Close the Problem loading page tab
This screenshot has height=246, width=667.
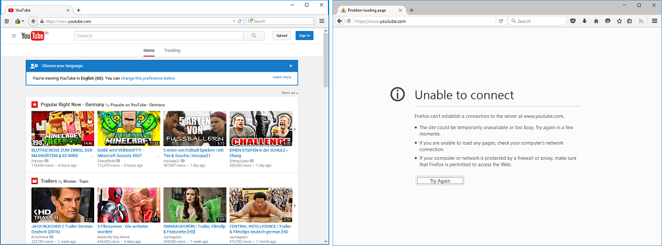point(400,10)
